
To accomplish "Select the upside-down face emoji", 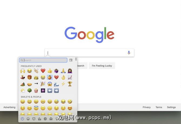I will pyautogui.click(x=50, y=108).
